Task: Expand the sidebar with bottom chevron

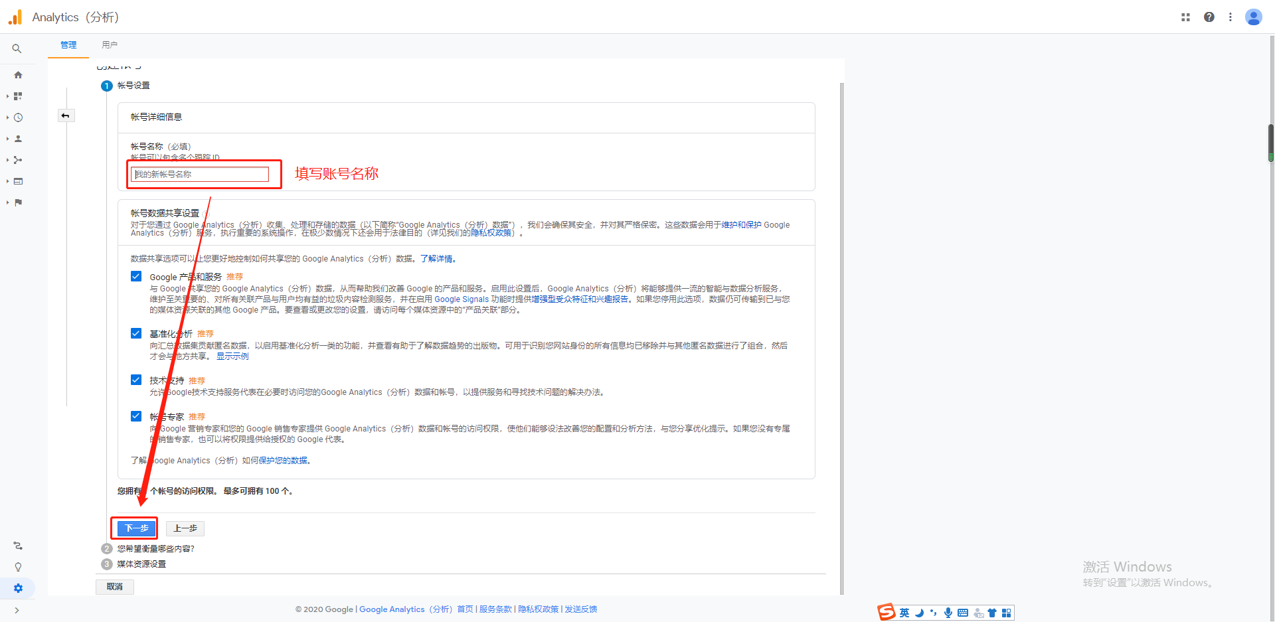Action: click(x=17, y=610)
